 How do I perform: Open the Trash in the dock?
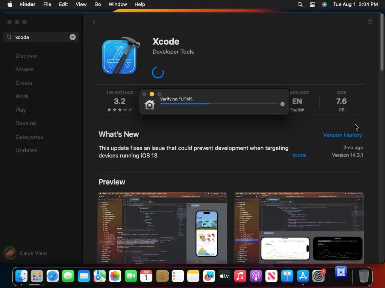pyautogui.click(x=364, y=276)
